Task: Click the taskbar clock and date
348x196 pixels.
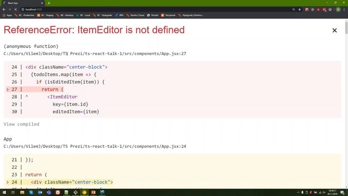Action: pos(332,192)
